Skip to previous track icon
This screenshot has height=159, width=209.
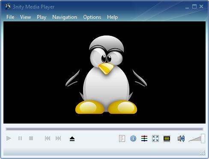coord(48,138)
